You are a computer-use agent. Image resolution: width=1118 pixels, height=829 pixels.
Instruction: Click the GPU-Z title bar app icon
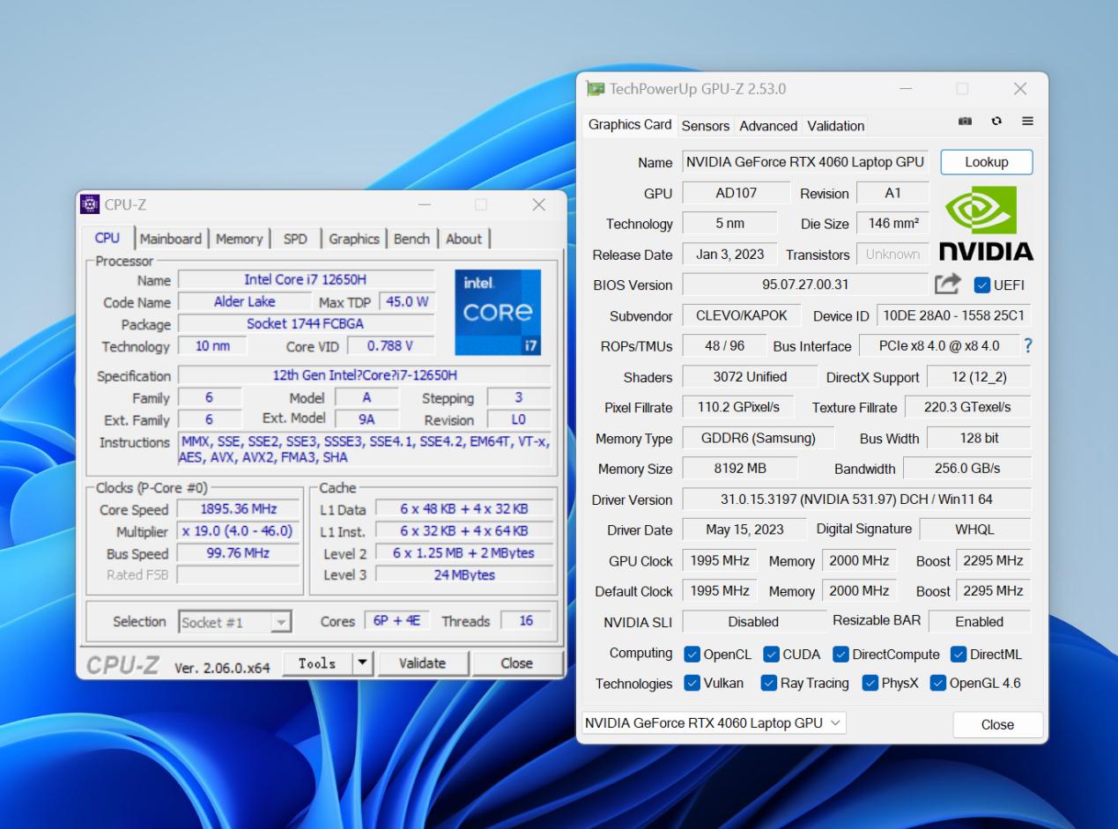tap(596, 88)
